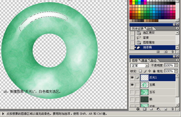Click the 填充 100% input field
The image size is (181, 117).
169,71
